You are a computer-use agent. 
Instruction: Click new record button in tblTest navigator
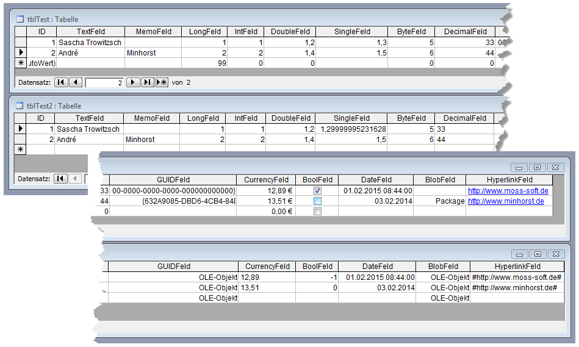(162, 82)
